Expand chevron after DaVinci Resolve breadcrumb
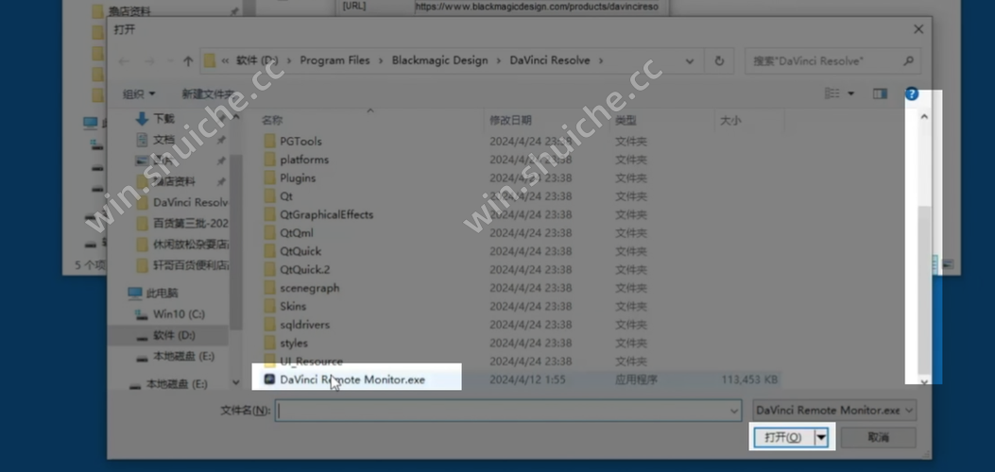This screenshot has height=472, width=995. tap(600, 60)
